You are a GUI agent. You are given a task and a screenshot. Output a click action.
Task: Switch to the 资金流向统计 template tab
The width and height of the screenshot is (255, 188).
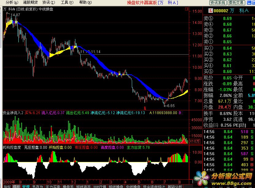(154, 186)
